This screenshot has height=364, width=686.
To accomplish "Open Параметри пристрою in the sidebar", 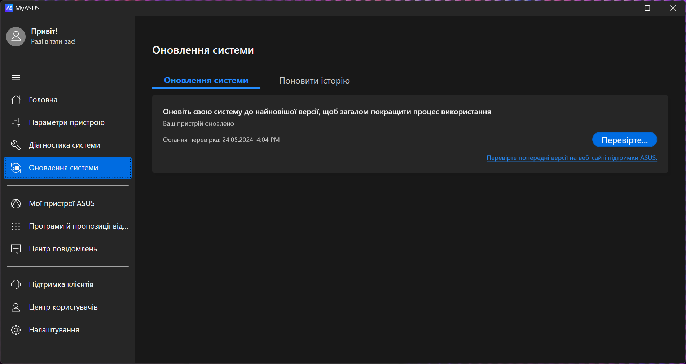I will pos(68,122).
